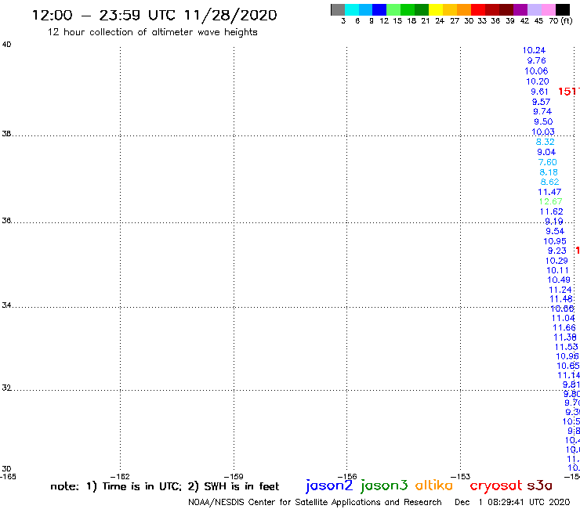Click the latitude axis label 34
The height and width of the screenshot is (509, 580).
click(x=6, y=305)
